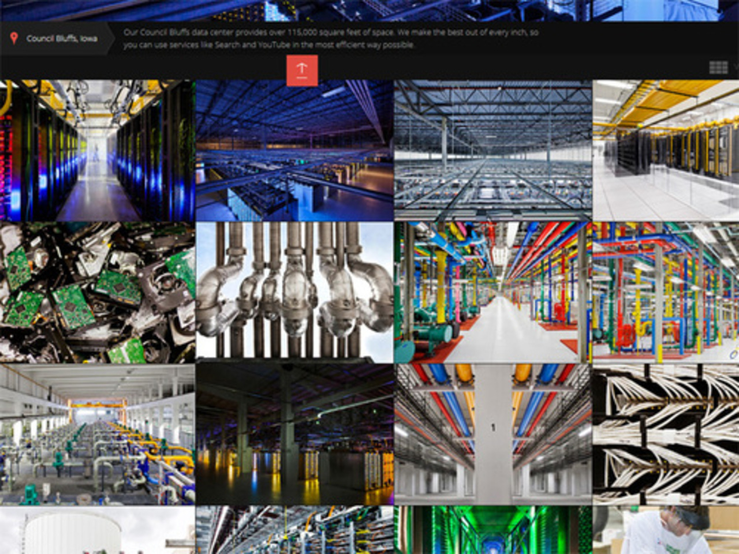The height and width of the screenshot is (554, 739).
Task: Open pillar numbered 1 with colored pipes photo
Action: [493, 435]
